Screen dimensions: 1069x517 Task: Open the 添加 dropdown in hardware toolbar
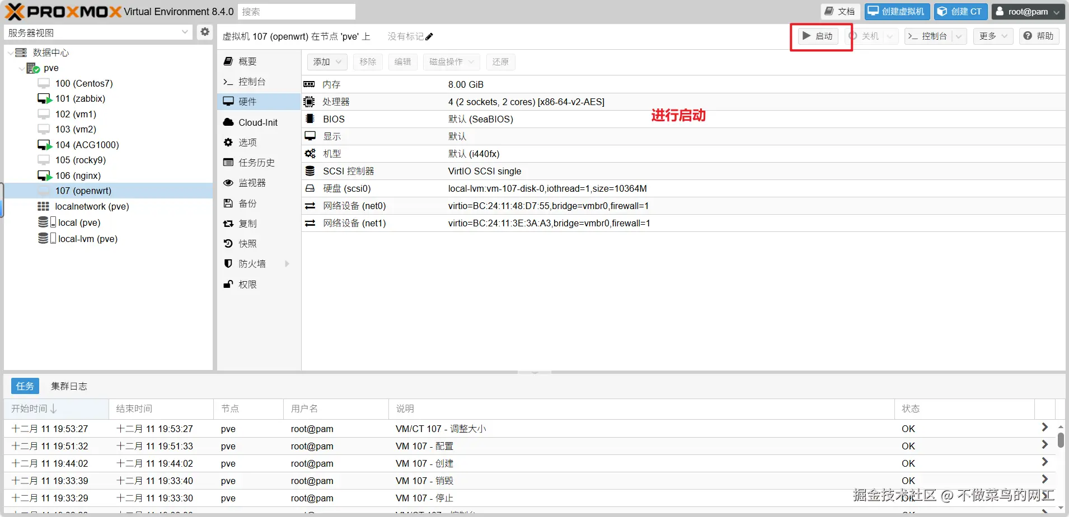[x=326, y=62]
